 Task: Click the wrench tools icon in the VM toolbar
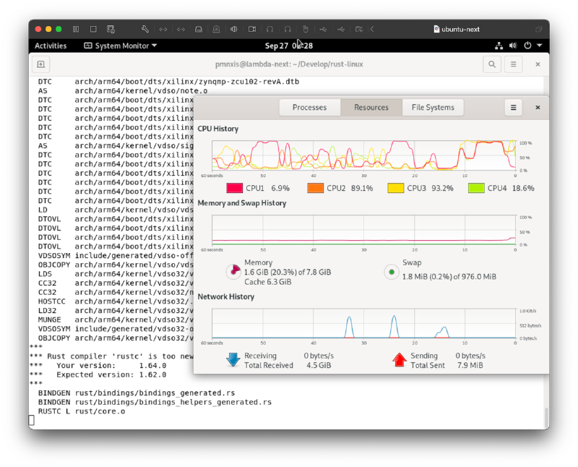coord(146,29)
